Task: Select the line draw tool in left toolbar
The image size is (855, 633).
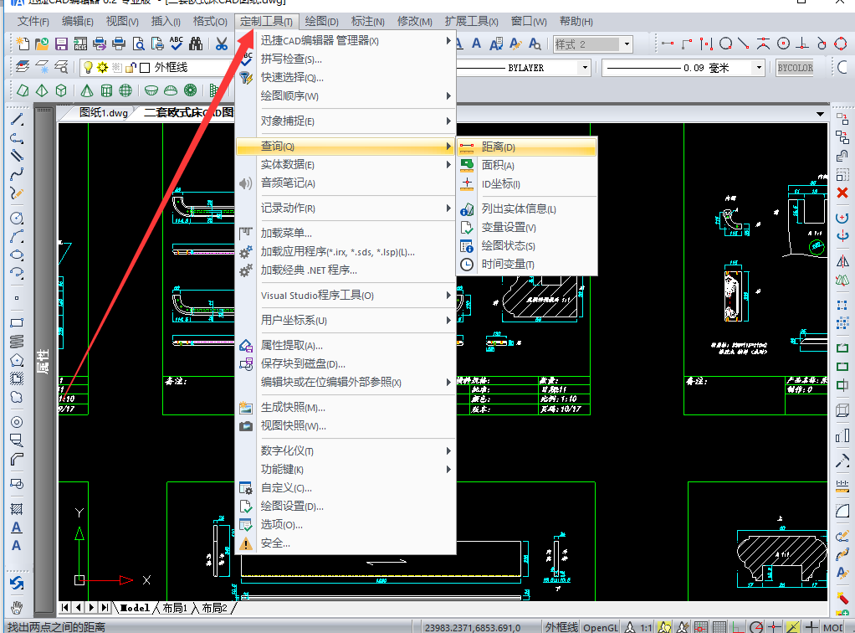Action: click(17, 120)
